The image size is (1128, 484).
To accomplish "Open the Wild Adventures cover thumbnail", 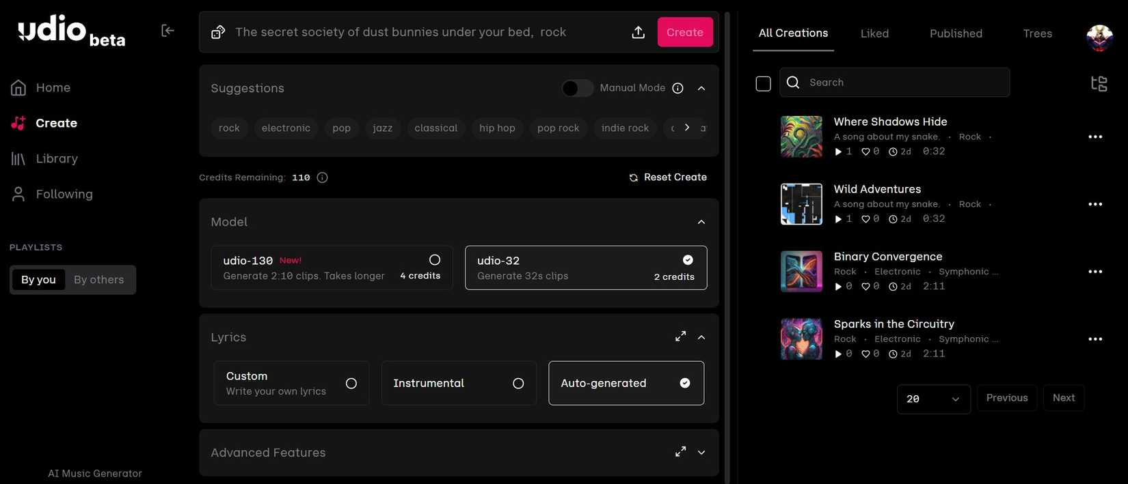I will (801, 204).
